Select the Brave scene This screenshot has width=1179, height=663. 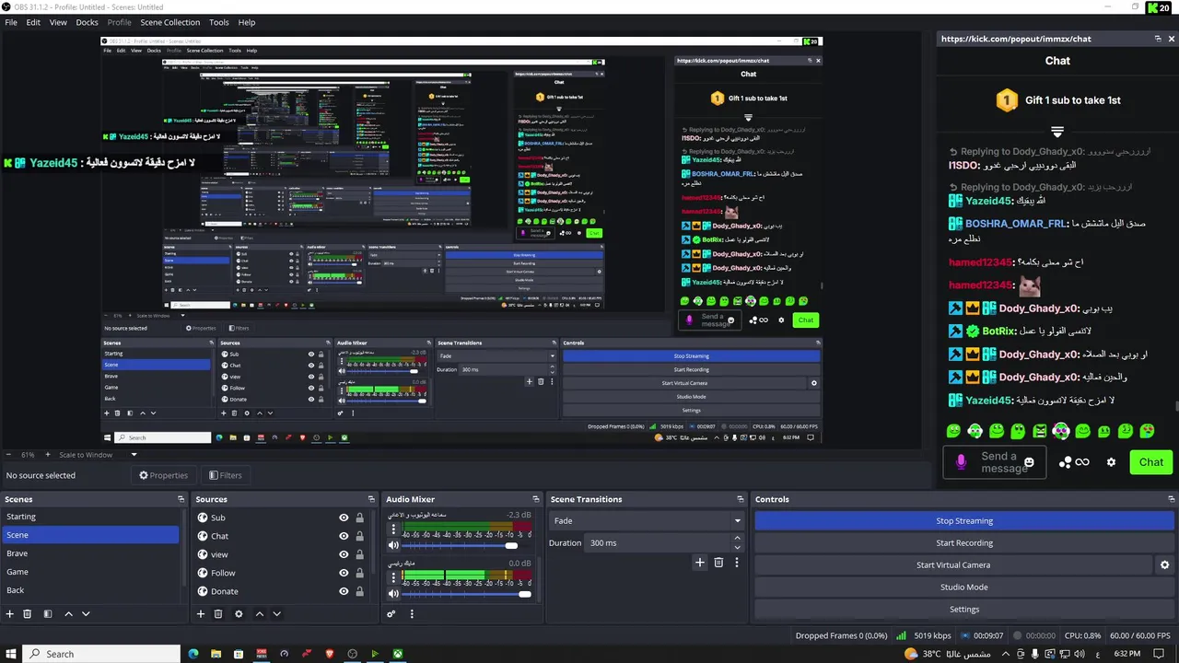pos(90,553)
